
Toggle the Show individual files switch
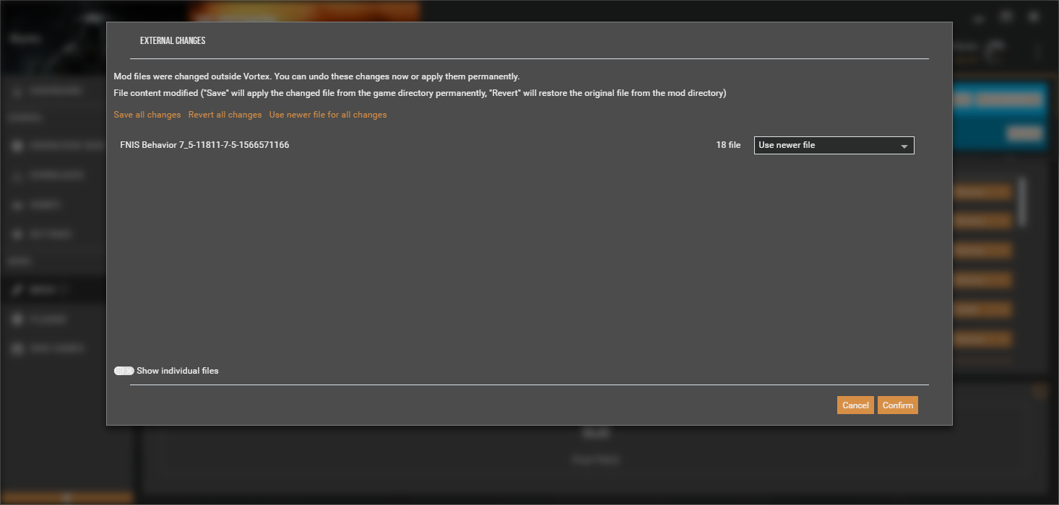tap(124, 371)
